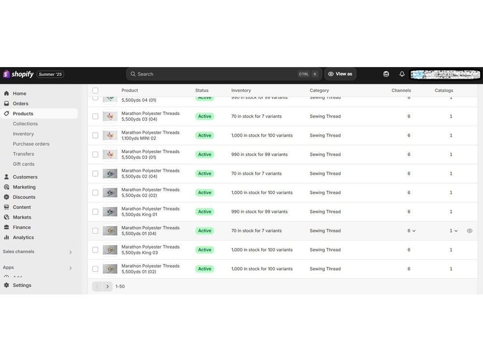483x362 pixels.
Task: Click Active status of 5,500yds 01 (02)
Action: pyautogui.click(x=204, y=269)
